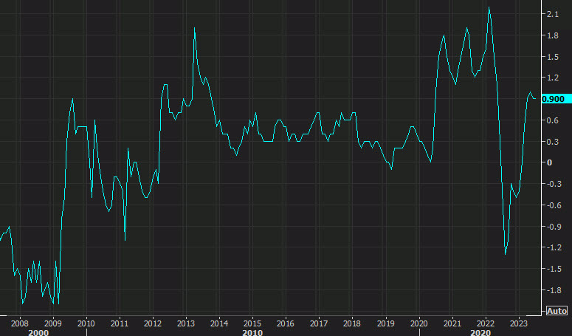
Task: Click the bold 2010 decade label
Action: 252,332
